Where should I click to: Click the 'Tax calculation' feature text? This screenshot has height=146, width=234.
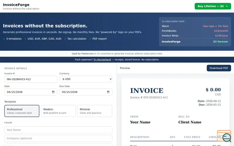77,39
